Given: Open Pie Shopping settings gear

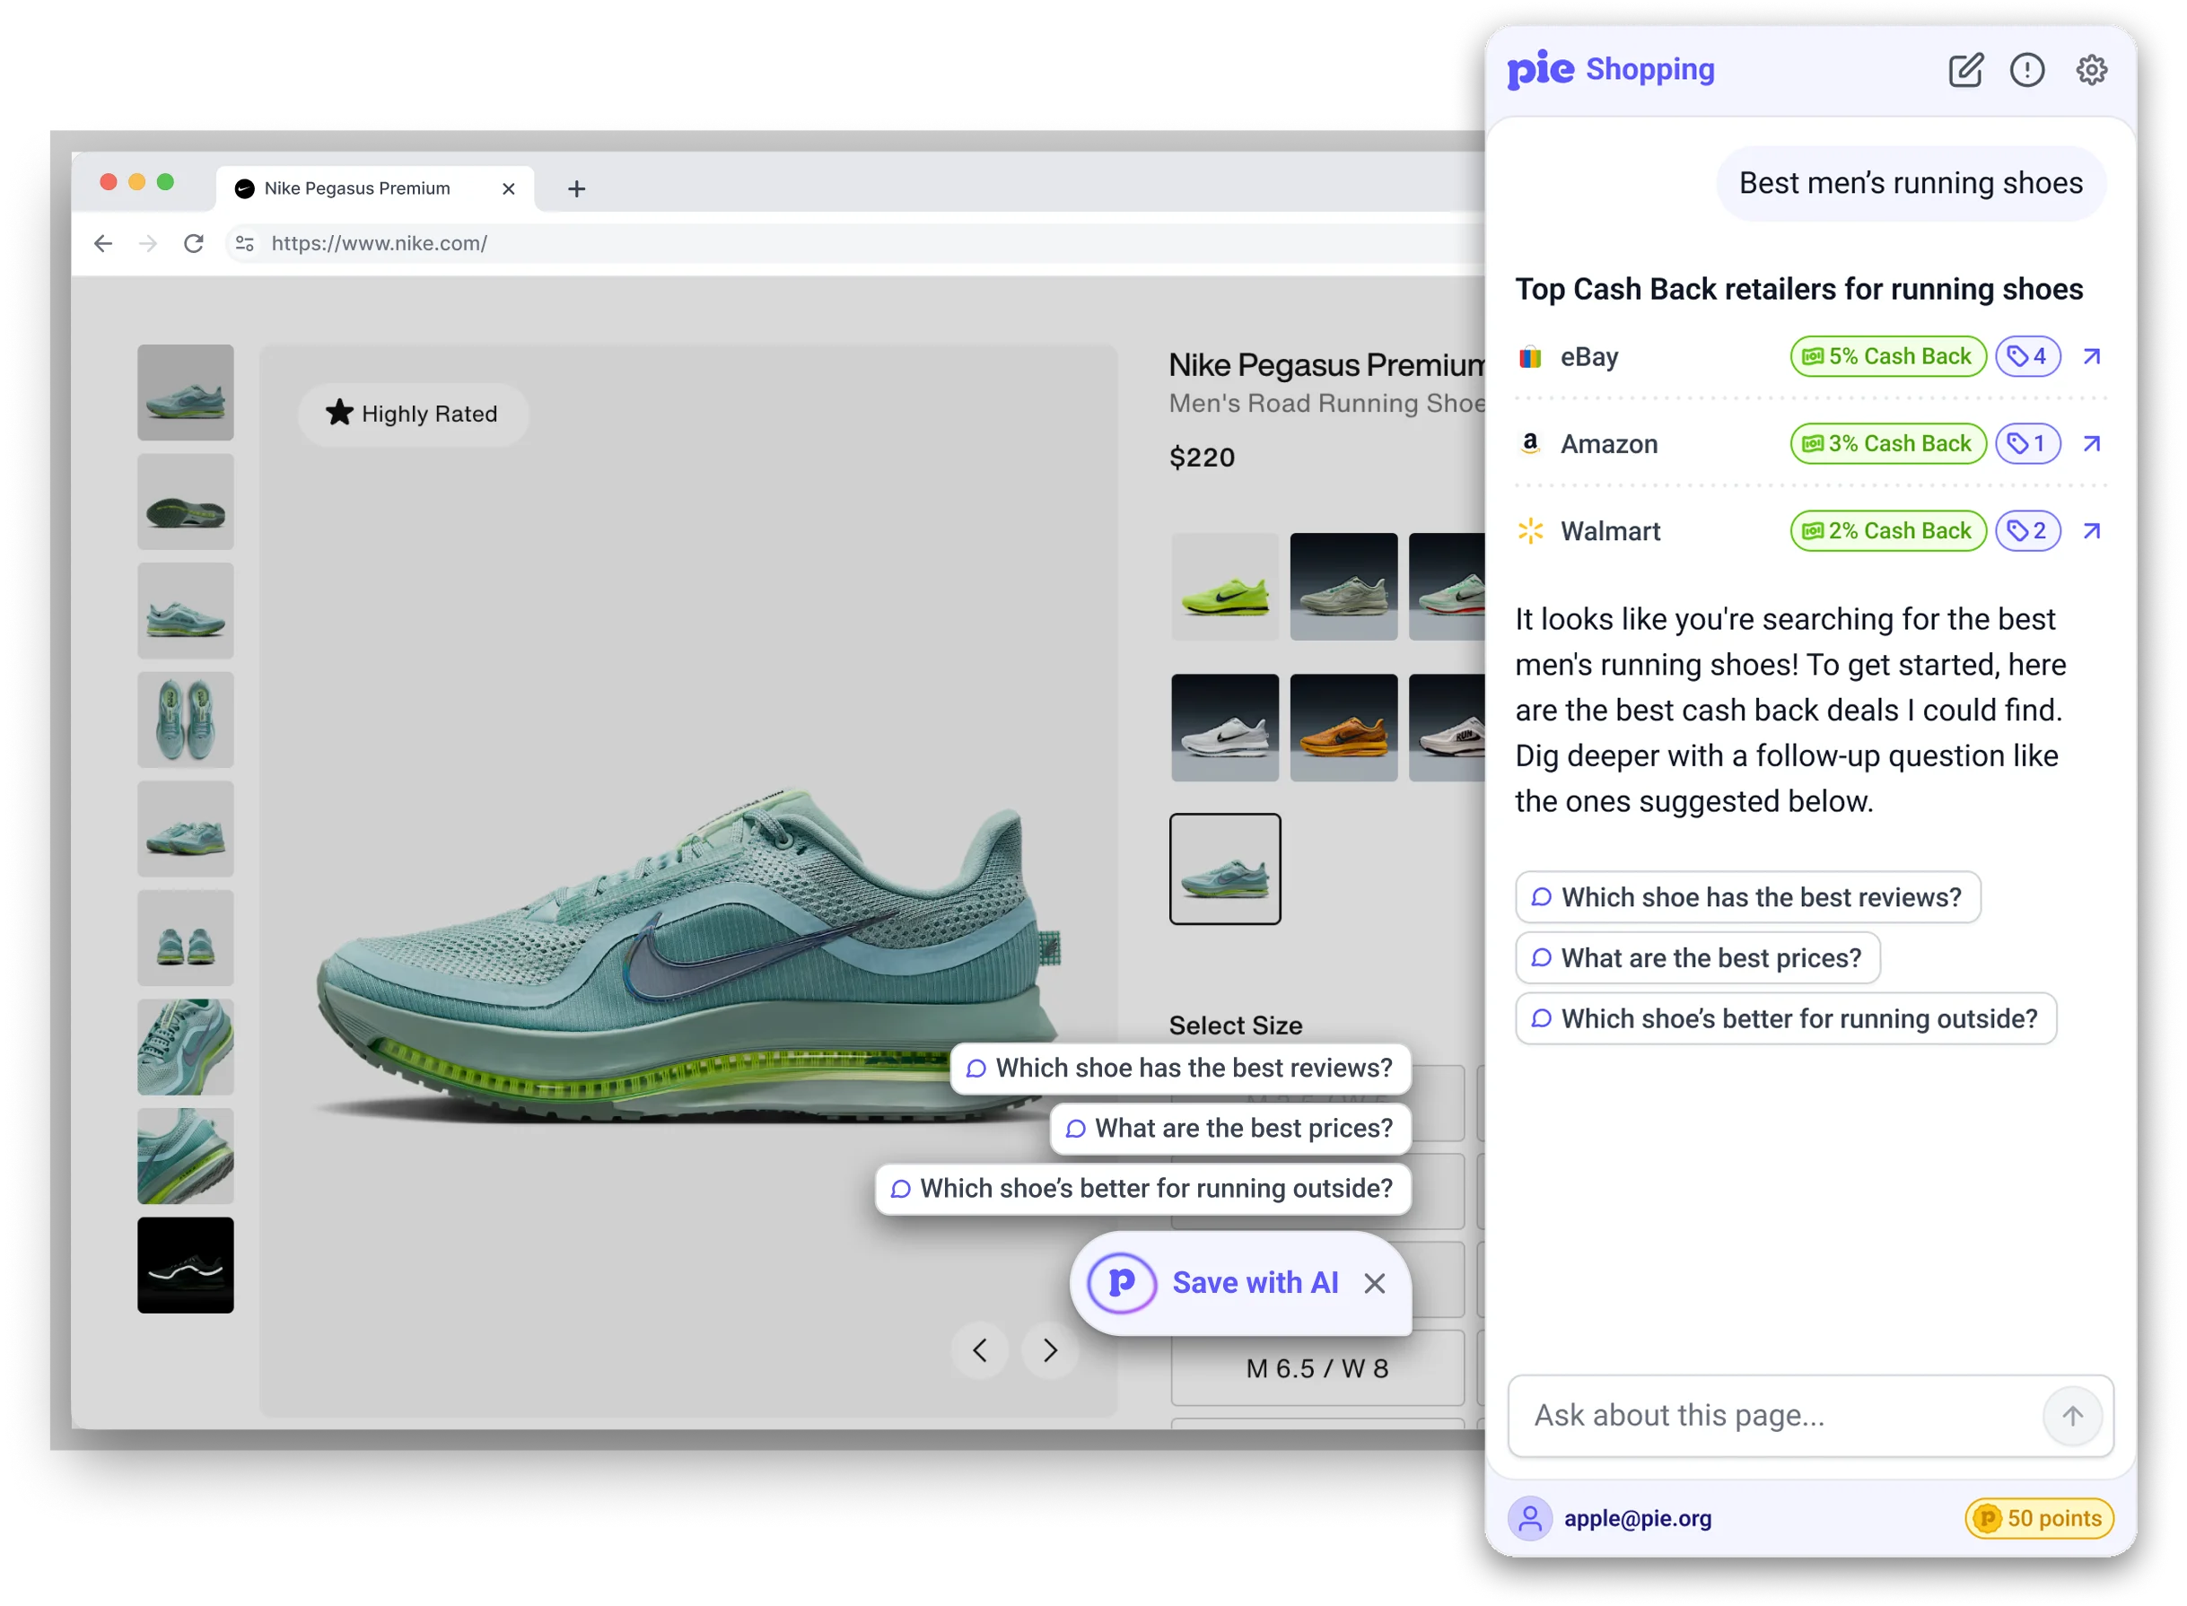Looking at the screenshot, I should (x=2091, y=70).
